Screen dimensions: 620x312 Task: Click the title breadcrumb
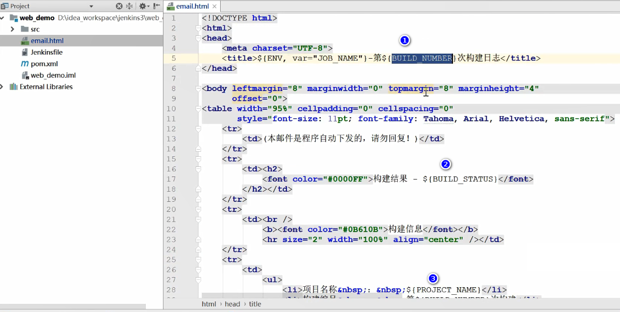coord(255,304)
